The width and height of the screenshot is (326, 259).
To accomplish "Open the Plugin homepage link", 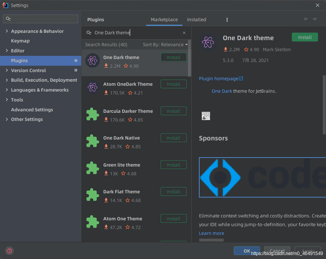I will click(x=218, y=78).
